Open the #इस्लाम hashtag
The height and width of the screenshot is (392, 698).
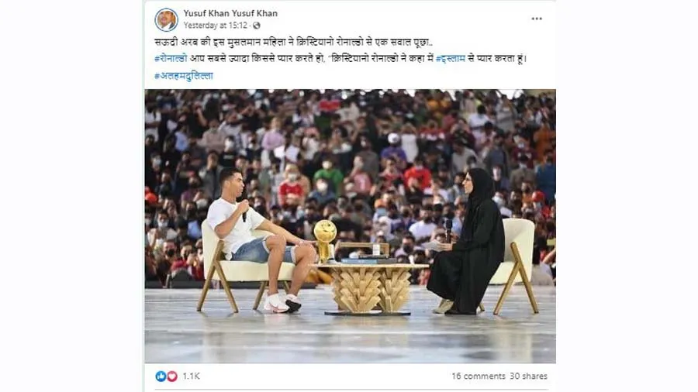click(x=450, y=59)
